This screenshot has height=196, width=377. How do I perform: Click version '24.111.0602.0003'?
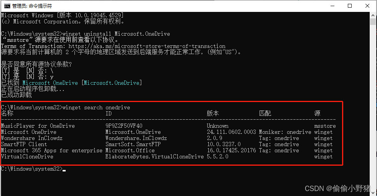(231, 132)
